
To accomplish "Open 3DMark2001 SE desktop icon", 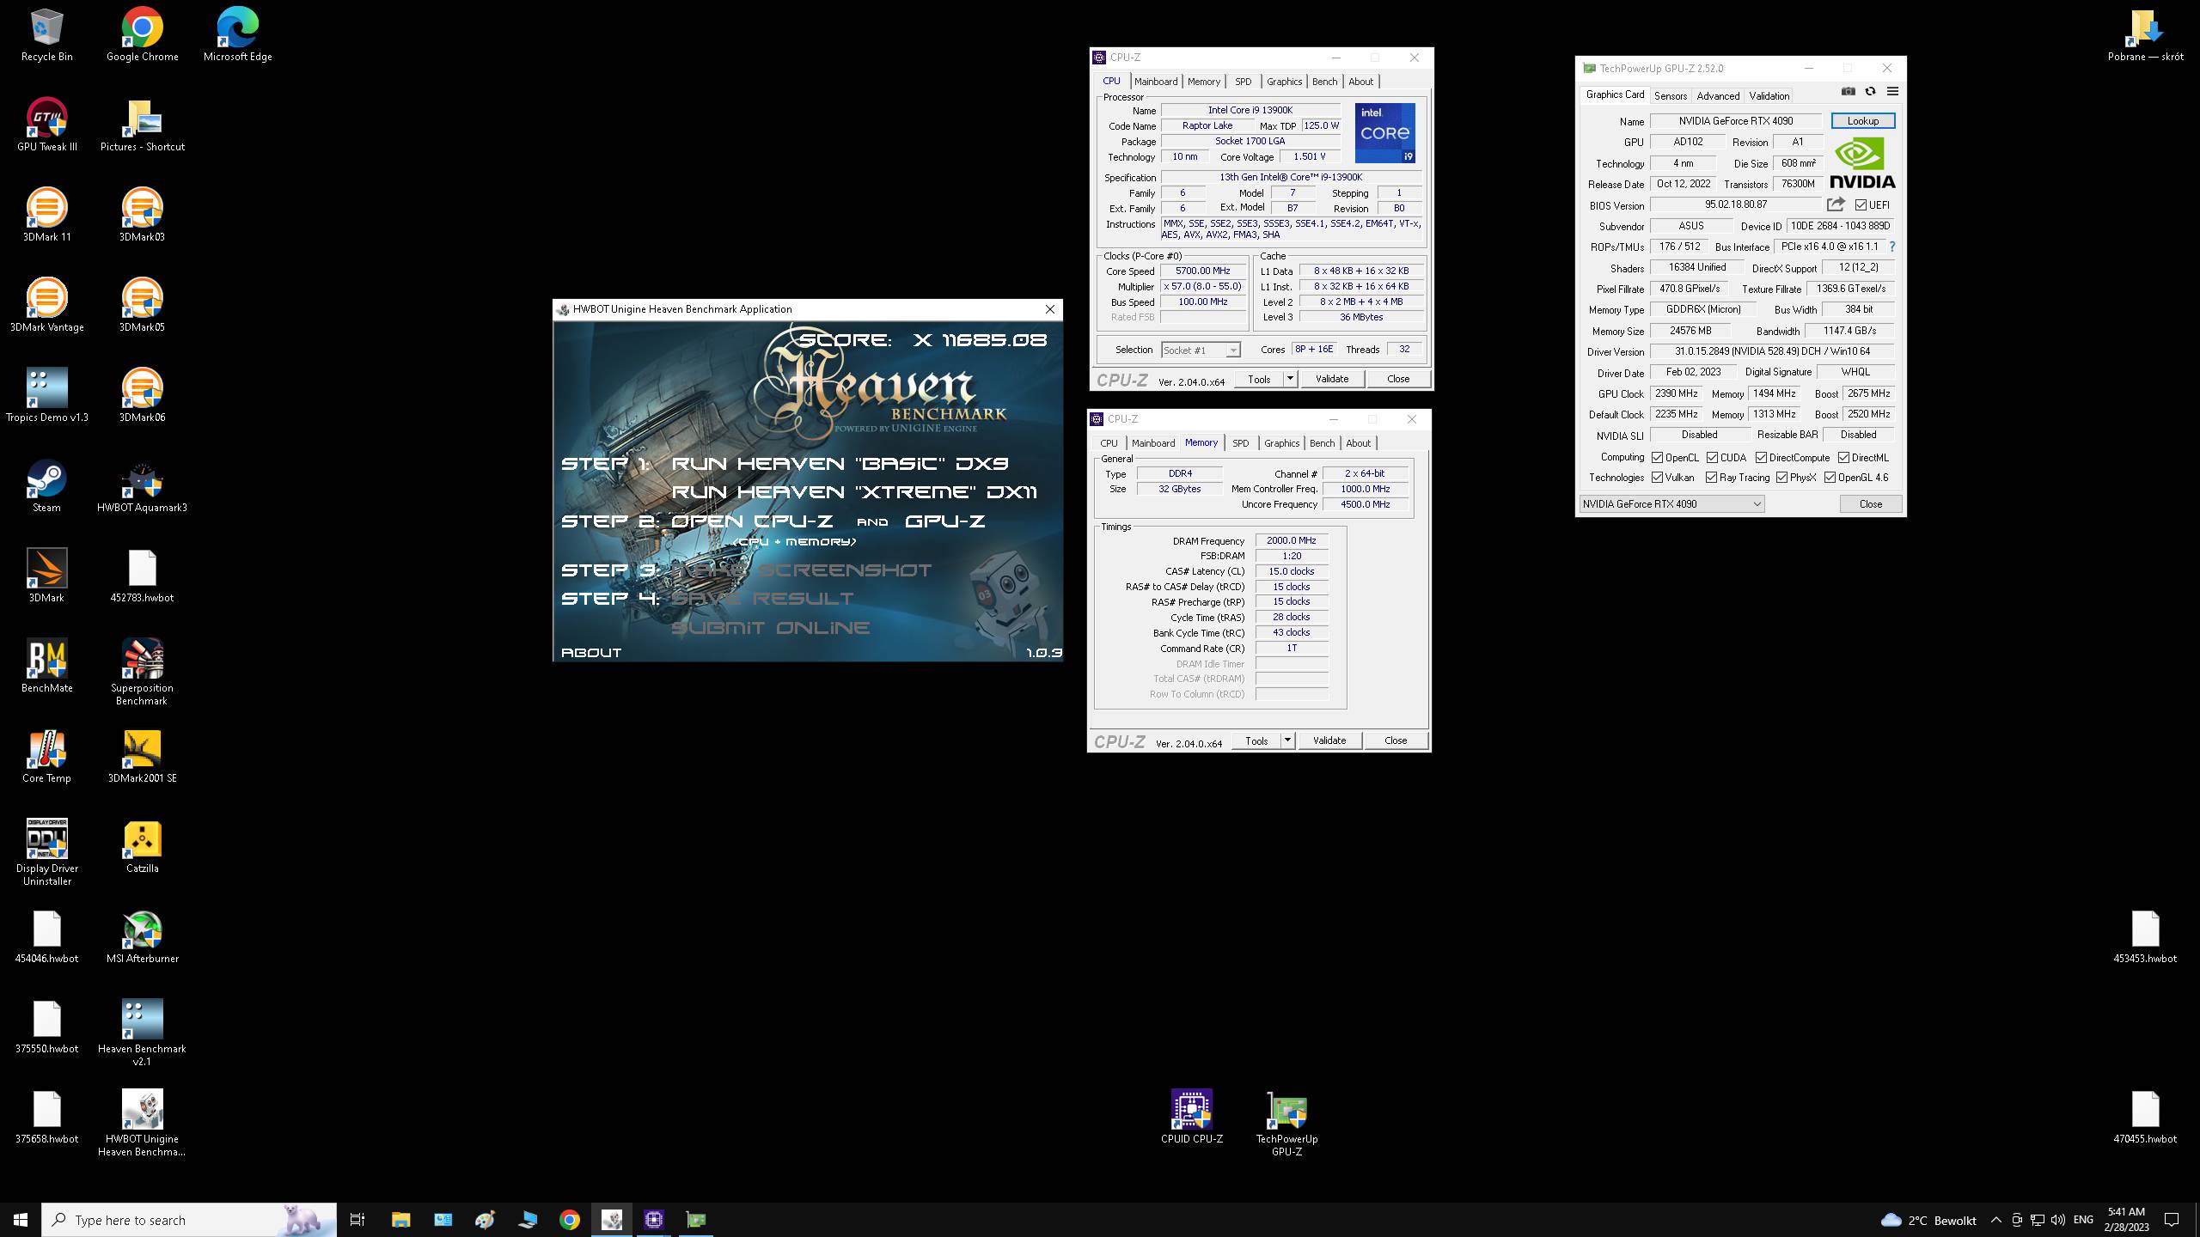I will coord(142,756).
